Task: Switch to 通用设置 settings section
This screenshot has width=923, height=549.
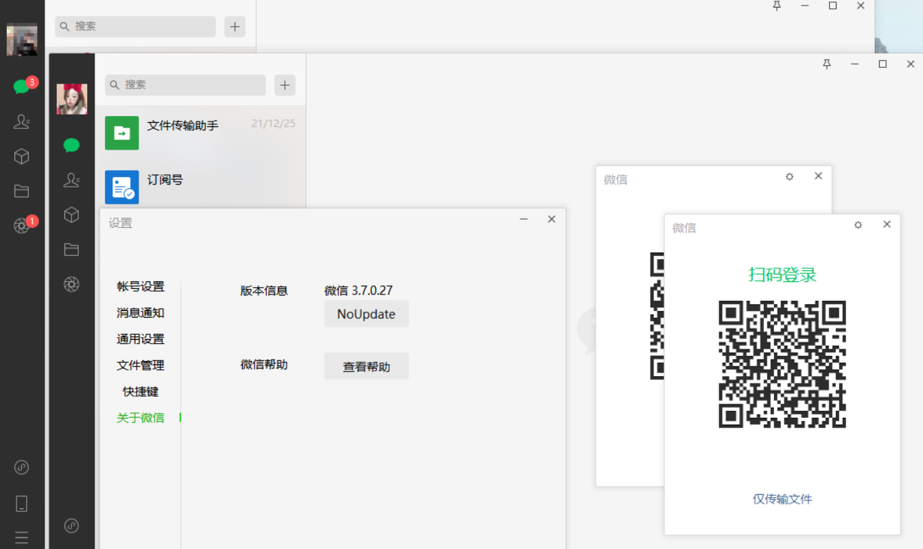Action: pyautogui.click(x=140, y=338)
